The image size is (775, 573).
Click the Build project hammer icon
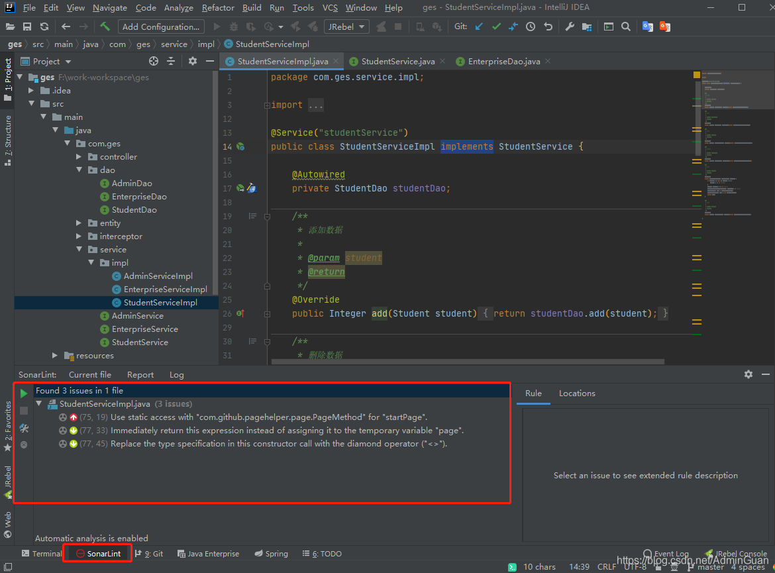point(105,26)
